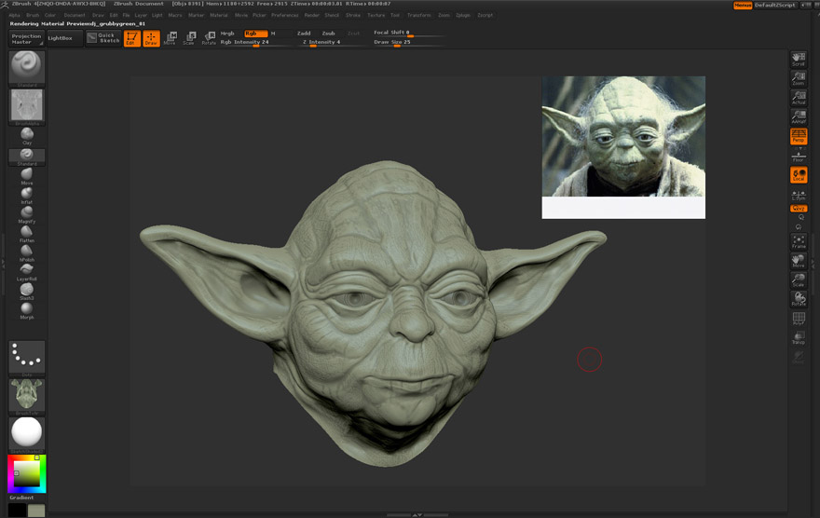Toggle the Floor grid
This screenshot has width=820, height=518.
[799, 156]
